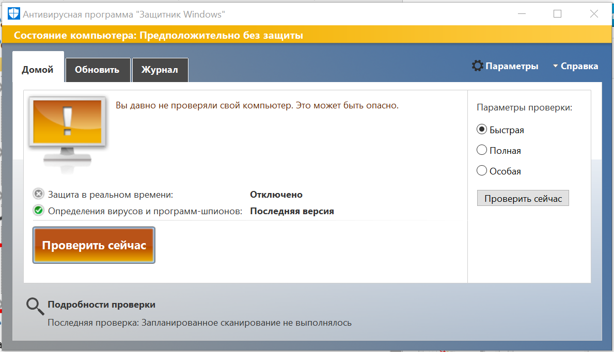The height and width of the screenshot is (352, 614).
Task: Click the Windows Defender shield icon in title bar
Action: tap(14, 14)
